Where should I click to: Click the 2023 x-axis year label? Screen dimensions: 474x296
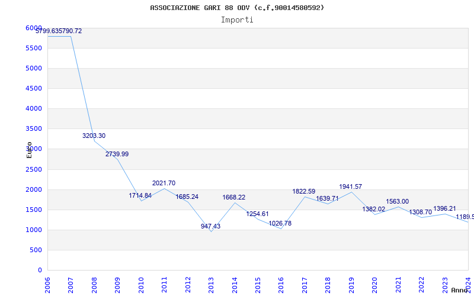445,285
